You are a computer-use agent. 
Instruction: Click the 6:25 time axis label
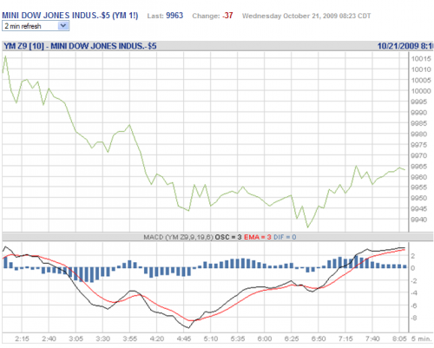tap(292, 338)
